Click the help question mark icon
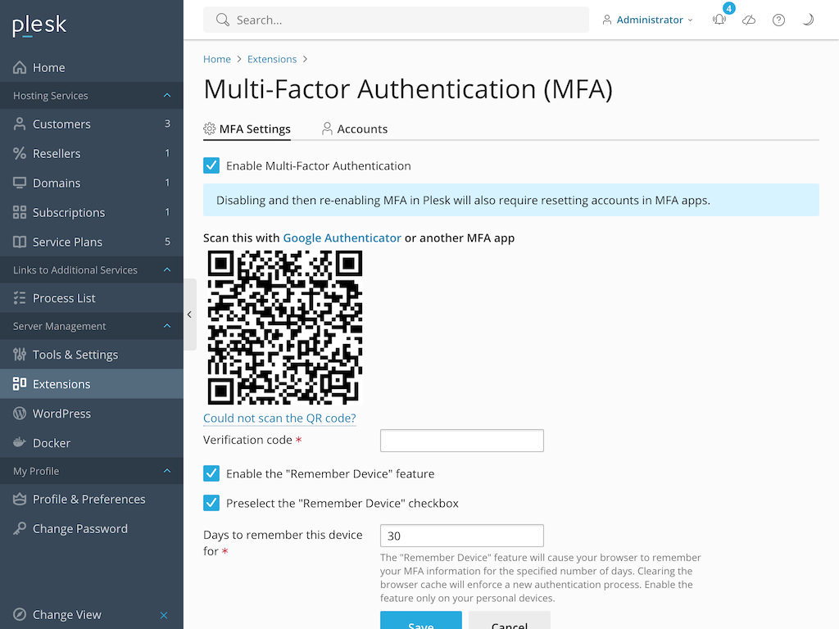The image size is (839, 629). coord(778,20)
